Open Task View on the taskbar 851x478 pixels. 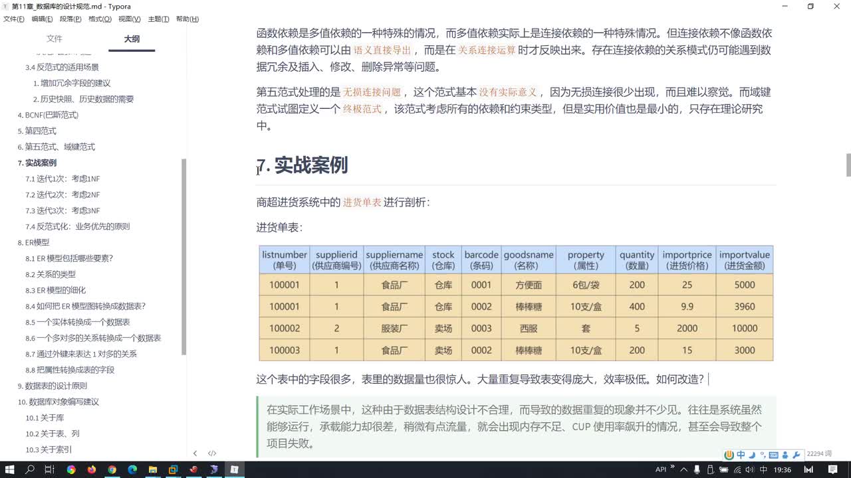[x=50, y=469]
